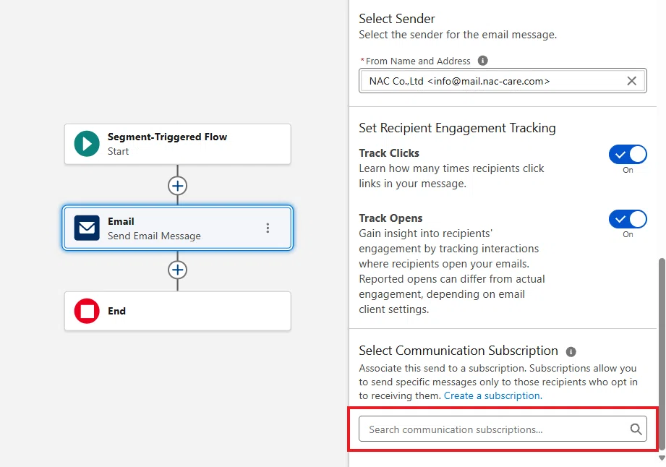Select the Segment-Triggered Flow start card
Screen dimensions: 666x467
[x=178, y=144]
